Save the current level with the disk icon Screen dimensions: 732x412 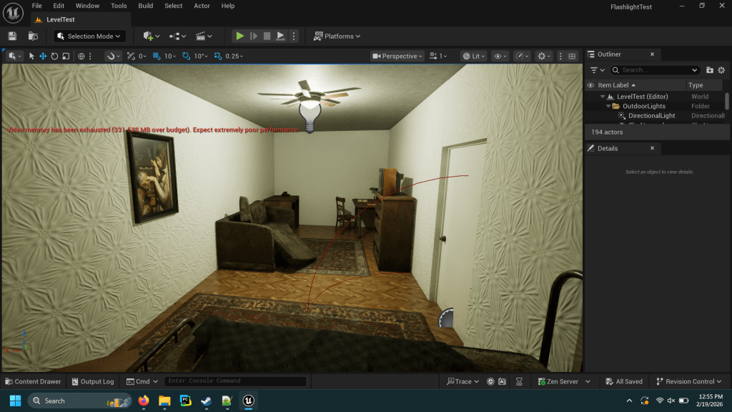point(12,36)
